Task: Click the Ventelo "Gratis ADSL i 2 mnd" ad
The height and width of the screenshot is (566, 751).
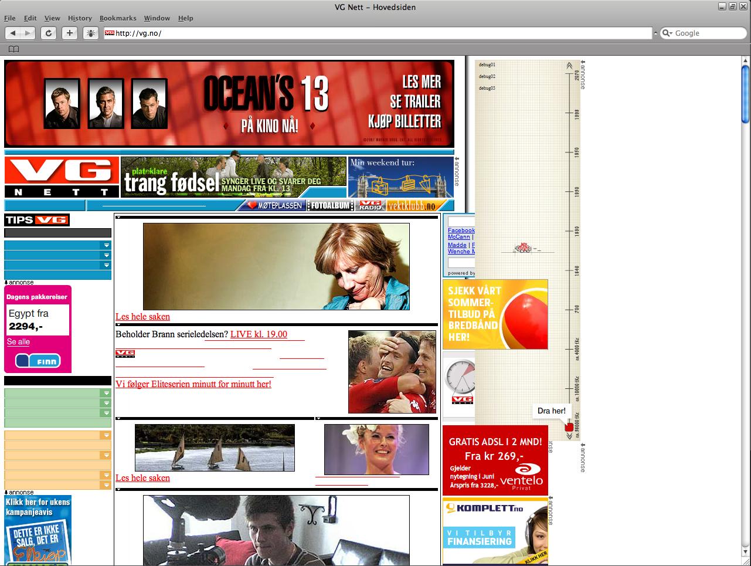Action: pos(495,460)
